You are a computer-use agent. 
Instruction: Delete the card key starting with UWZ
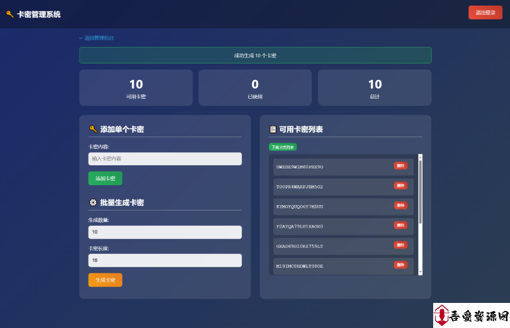tap(400, 166)
